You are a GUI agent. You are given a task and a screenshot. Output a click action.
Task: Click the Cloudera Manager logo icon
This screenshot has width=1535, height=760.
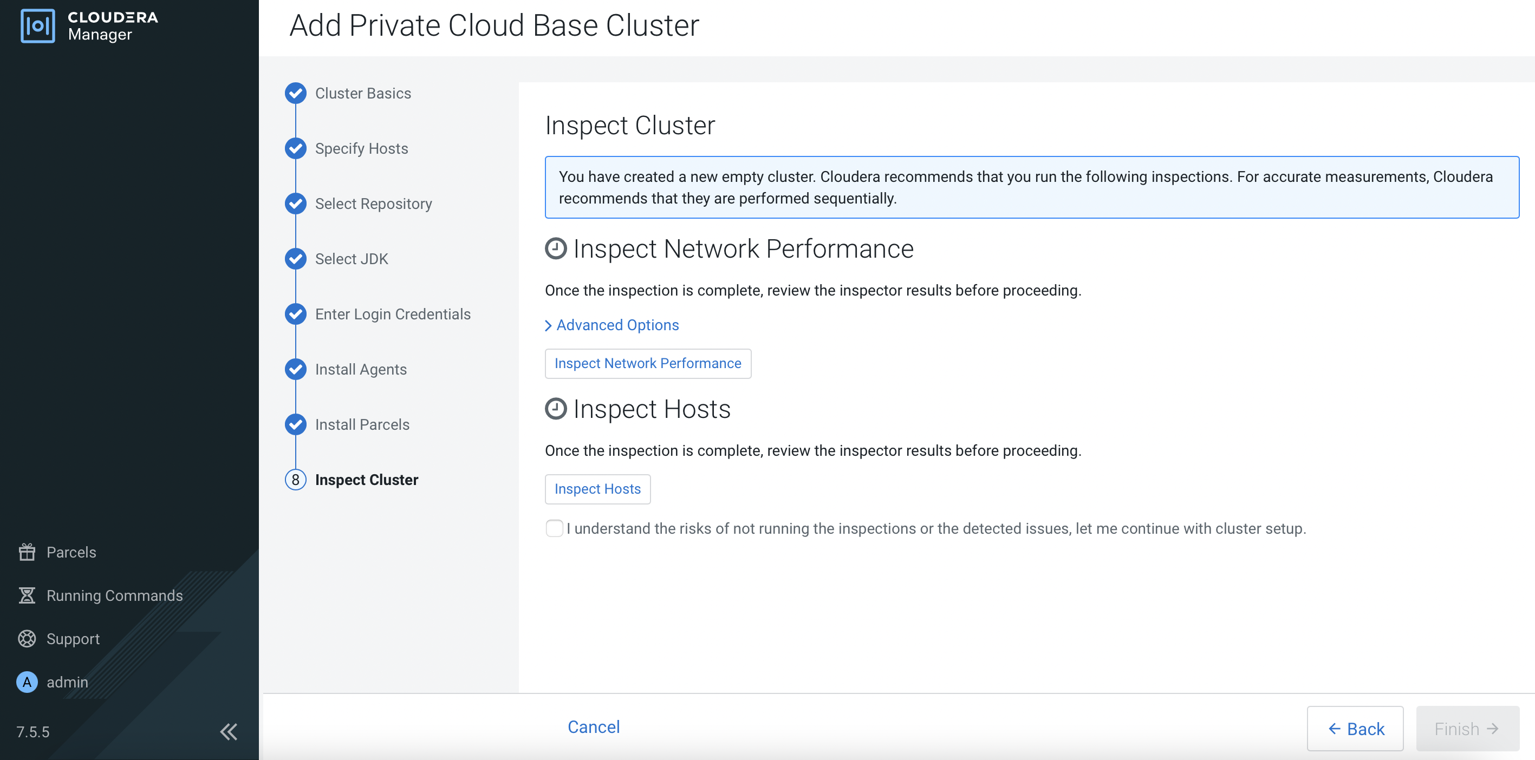[x=37, y=25]
